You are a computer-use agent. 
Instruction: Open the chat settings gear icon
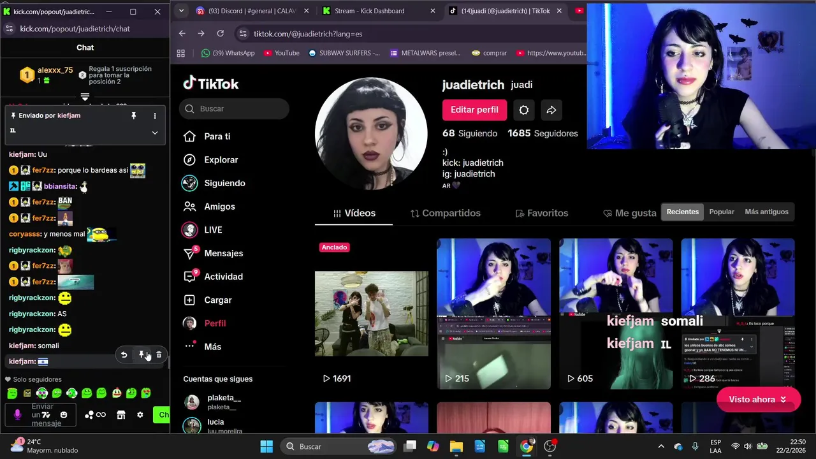(140, 415)
